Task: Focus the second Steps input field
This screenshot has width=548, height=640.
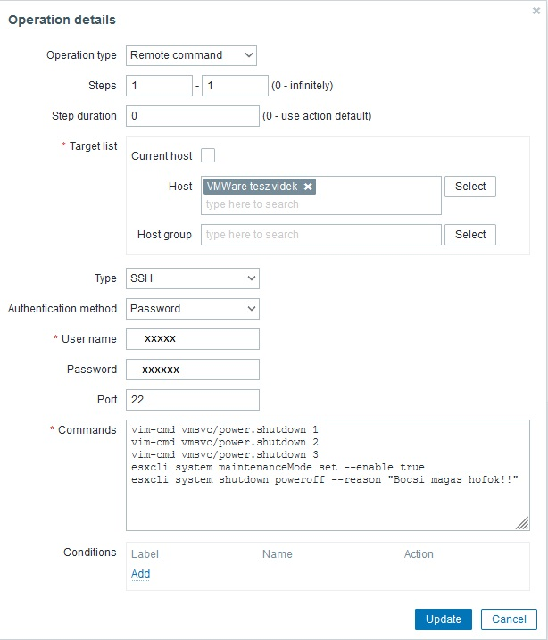Action: 235,86
